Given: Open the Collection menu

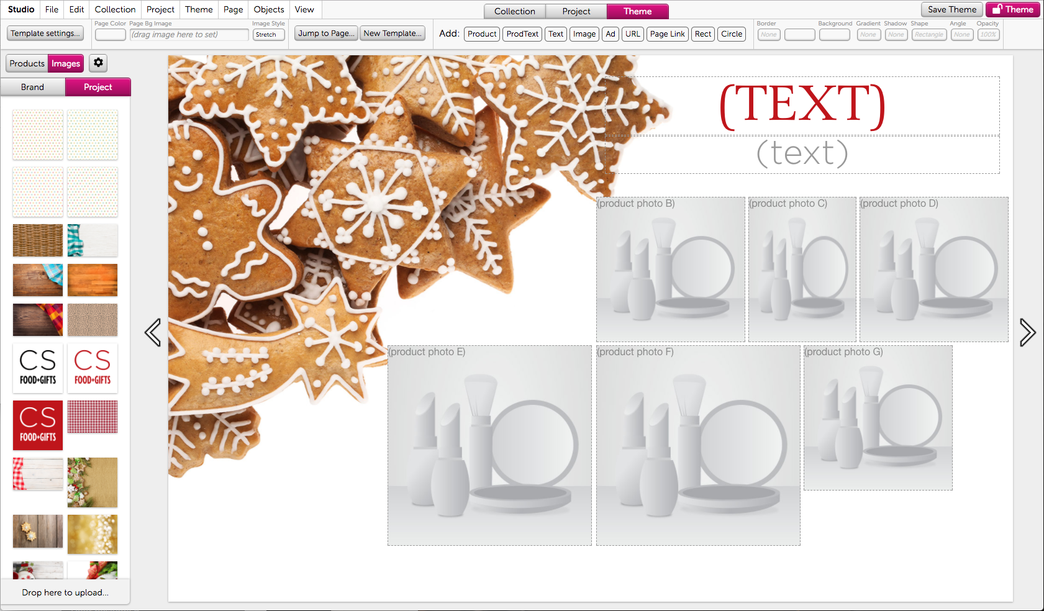Looking at the screenshot, I should (115, 9).
